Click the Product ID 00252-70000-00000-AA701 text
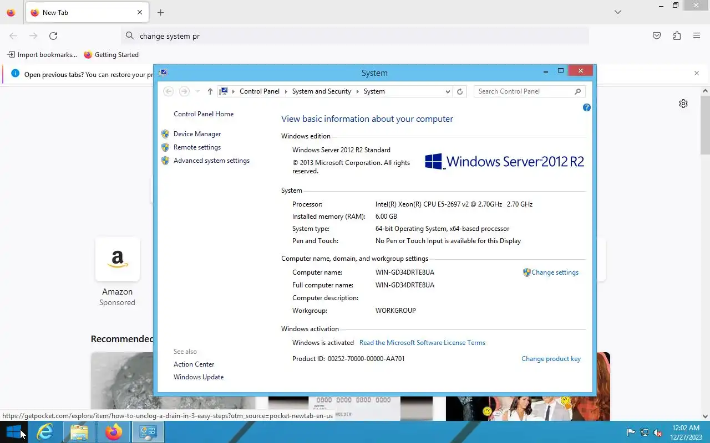The image size is (710, 443). [x=348, y=359]
